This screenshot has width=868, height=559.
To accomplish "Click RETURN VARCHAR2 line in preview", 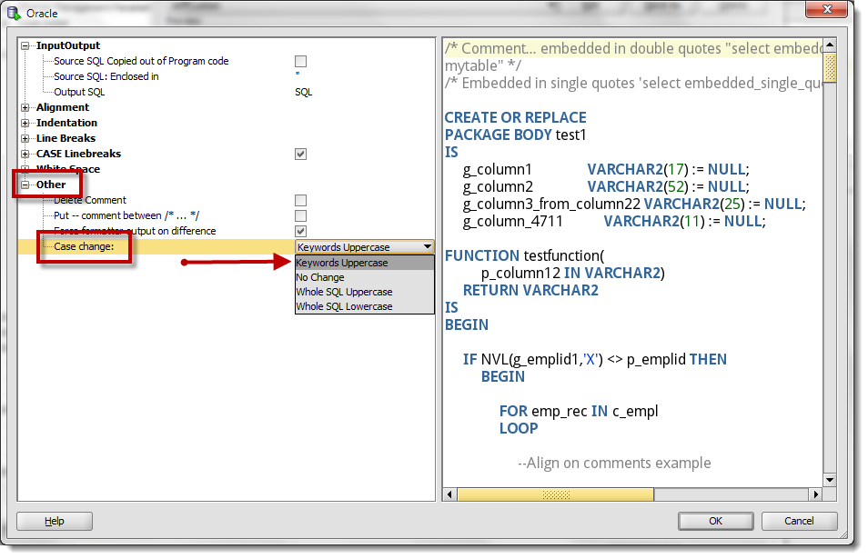I will [530, 290].
